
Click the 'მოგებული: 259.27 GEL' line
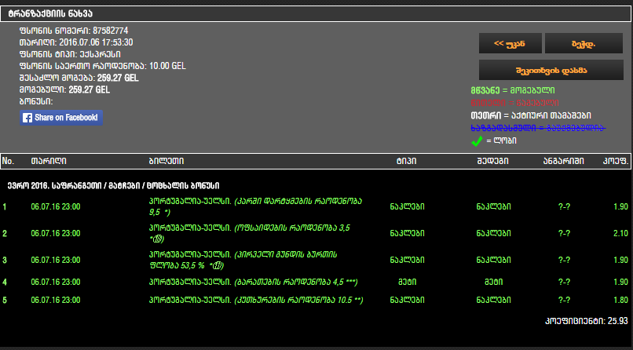coord(64,89)
